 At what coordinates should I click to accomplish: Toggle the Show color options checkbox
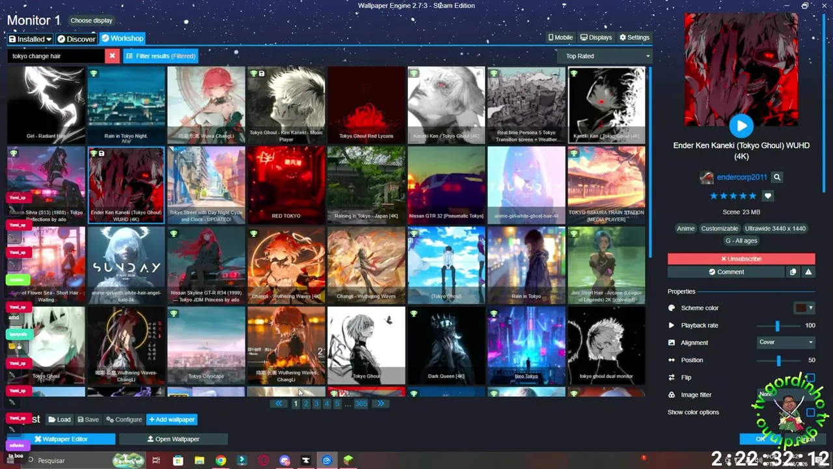[x=810, y=412]
